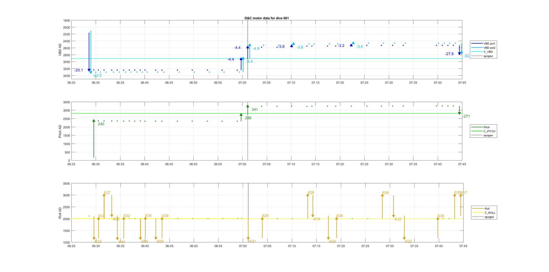Viewport: 549px width, 272px height.
Task: Click the 'Pitch AD' y-axis label
Action: point(60,131)
